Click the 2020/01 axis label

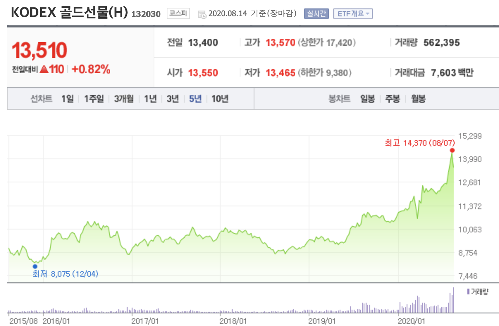coord(411,321)
